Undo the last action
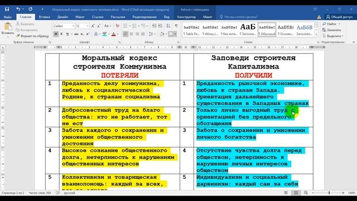The image size is (357, 201). tap(18, 9)
